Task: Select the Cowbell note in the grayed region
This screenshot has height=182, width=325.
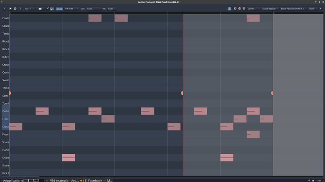Action: pyautogui.click(x=253, y=18)
